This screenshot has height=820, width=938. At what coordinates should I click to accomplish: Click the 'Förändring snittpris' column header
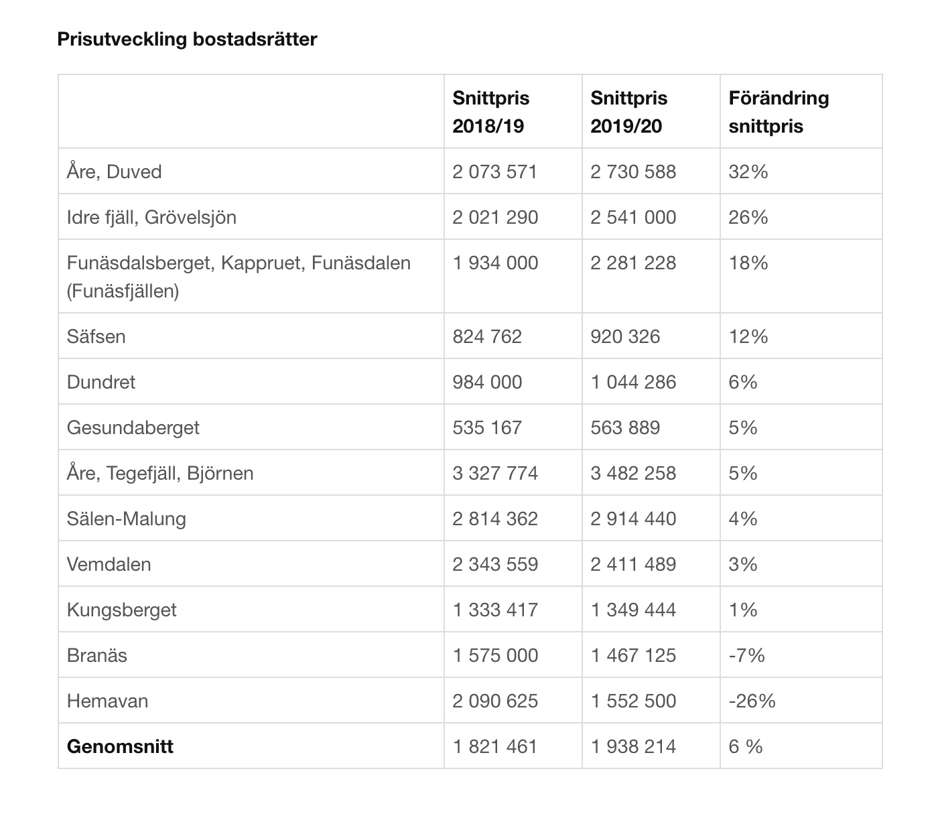[x=779, y=112]
